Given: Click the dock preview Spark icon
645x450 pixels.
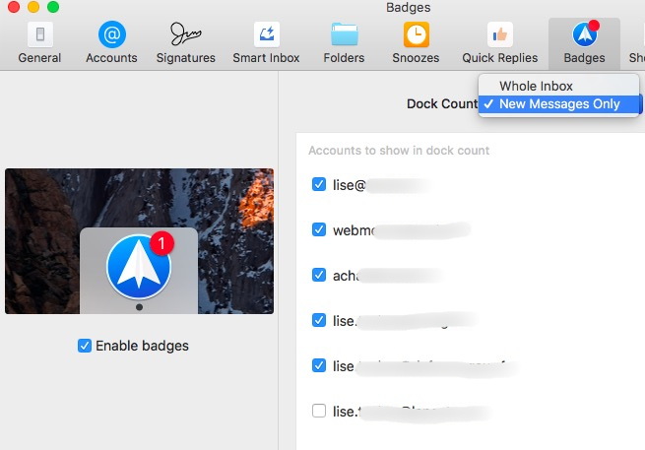Looking at the screenshot, I should (139, 268).
